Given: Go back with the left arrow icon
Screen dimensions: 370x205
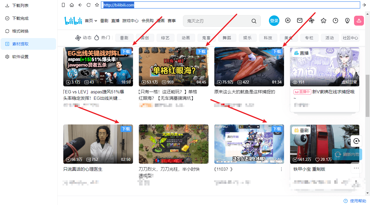Looking at the screenshot, I should click(80, 5).
